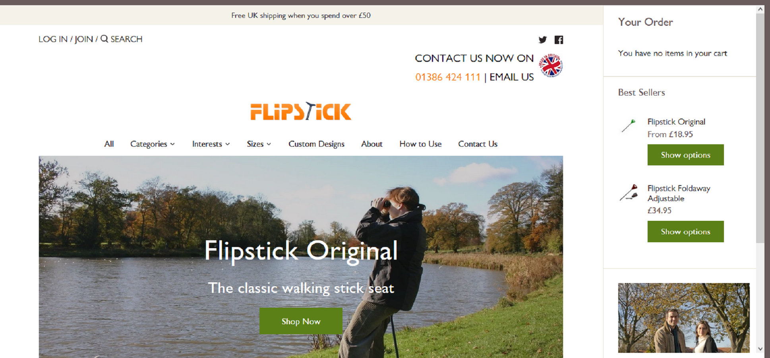Click the couple photo in sidebar
Screen dimensions: 770x358
click(x=684, y=318)
